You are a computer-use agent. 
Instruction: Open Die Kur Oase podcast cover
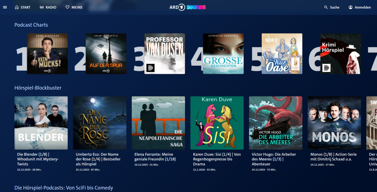[282, 54]
